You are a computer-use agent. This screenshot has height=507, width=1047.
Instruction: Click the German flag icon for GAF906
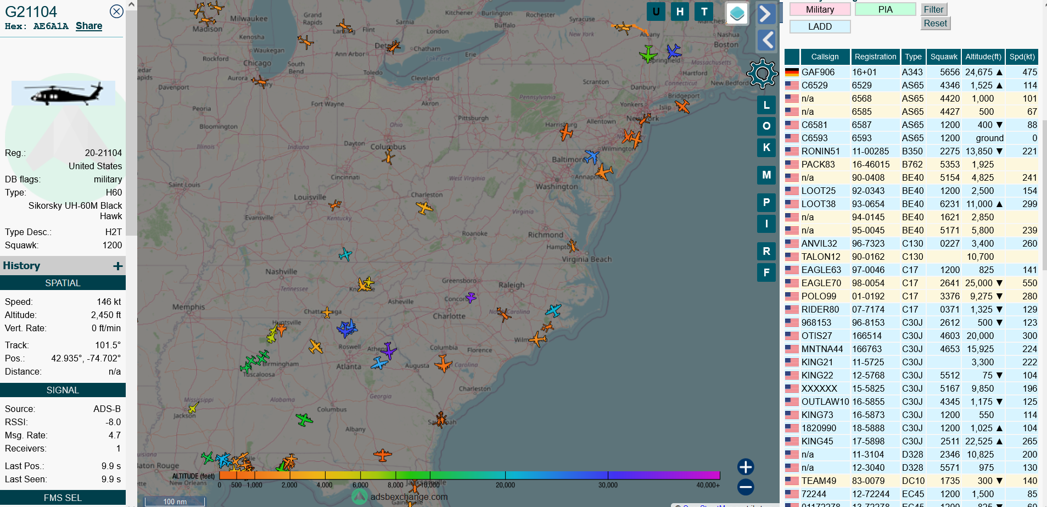[x=792, y=72]
